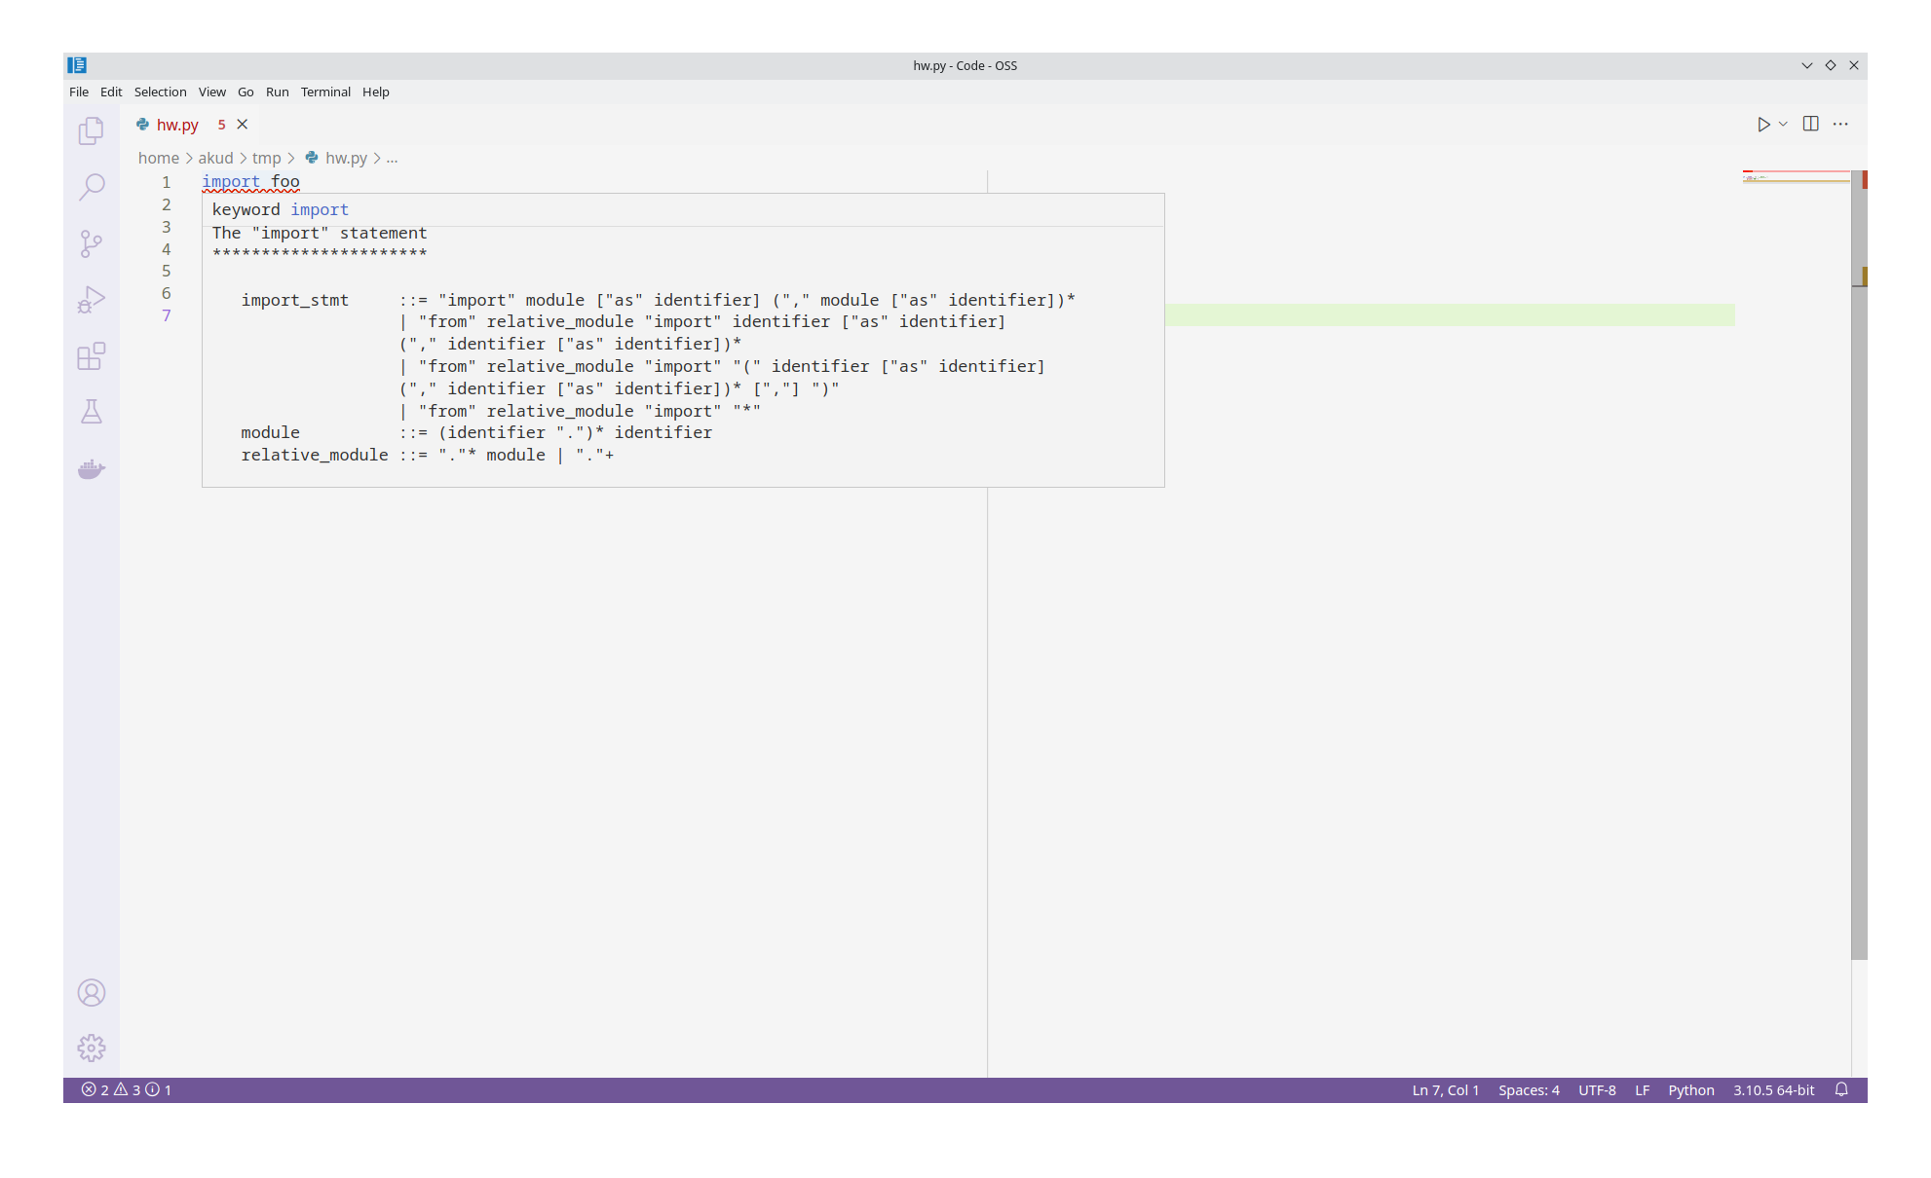
Task: Open the Docker view
Action: pos(92,469)
